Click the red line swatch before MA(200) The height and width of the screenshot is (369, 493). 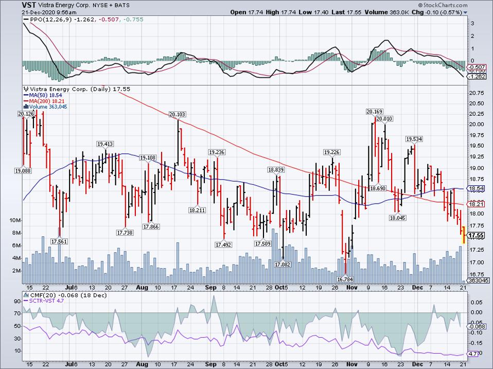(26, 101)
